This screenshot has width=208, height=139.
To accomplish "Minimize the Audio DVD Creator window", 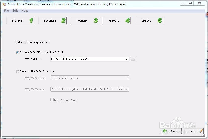I will pyautogui.click(x=183, y=3).
